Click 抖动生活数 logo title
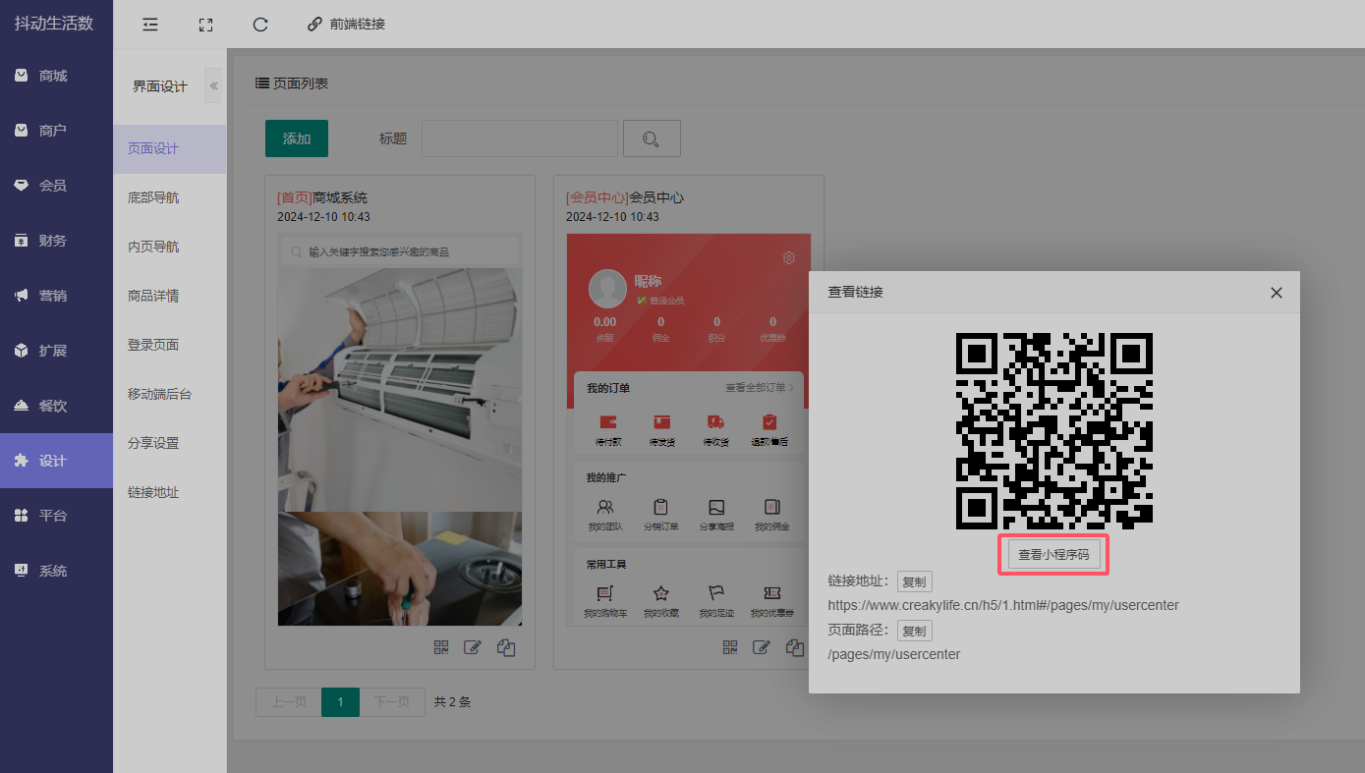This screenshot has width=1365, height=773. 54,24
